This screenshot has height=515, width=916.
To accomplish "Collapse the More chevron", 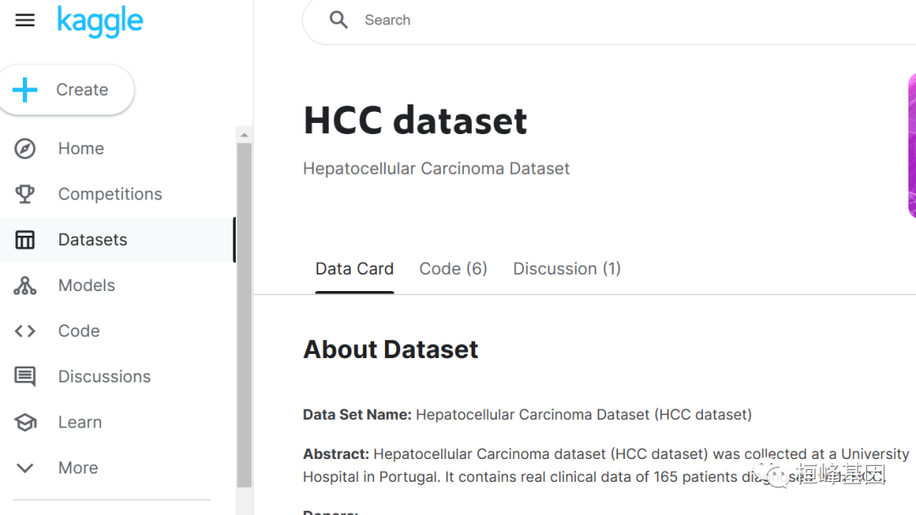I will [x=25, y=467].
